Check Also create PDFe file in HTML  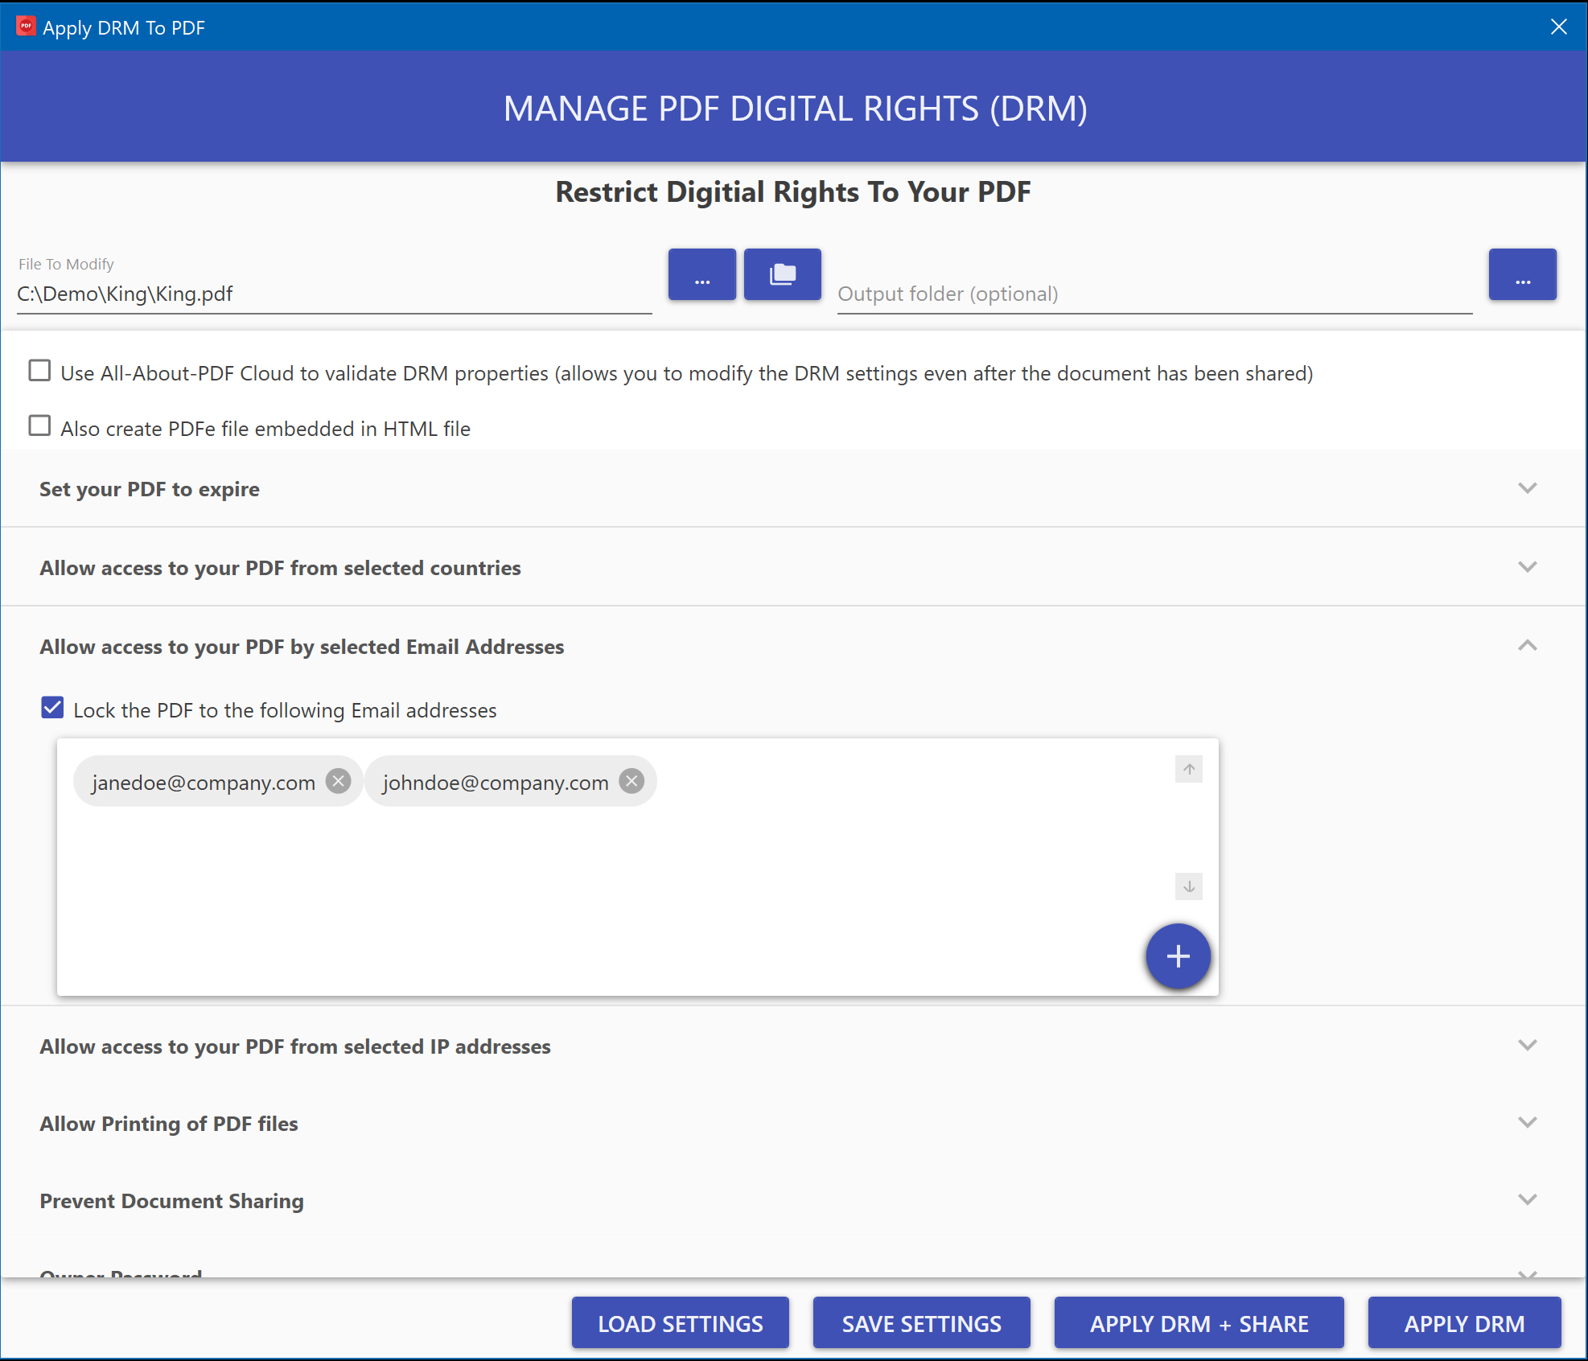(39, 426)
